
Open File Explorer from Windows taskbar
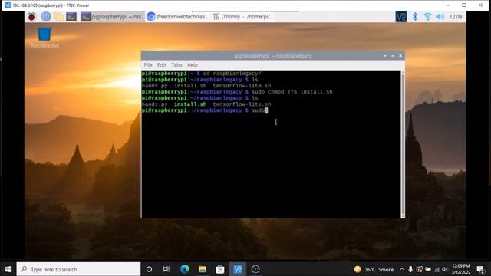(203, 269)
